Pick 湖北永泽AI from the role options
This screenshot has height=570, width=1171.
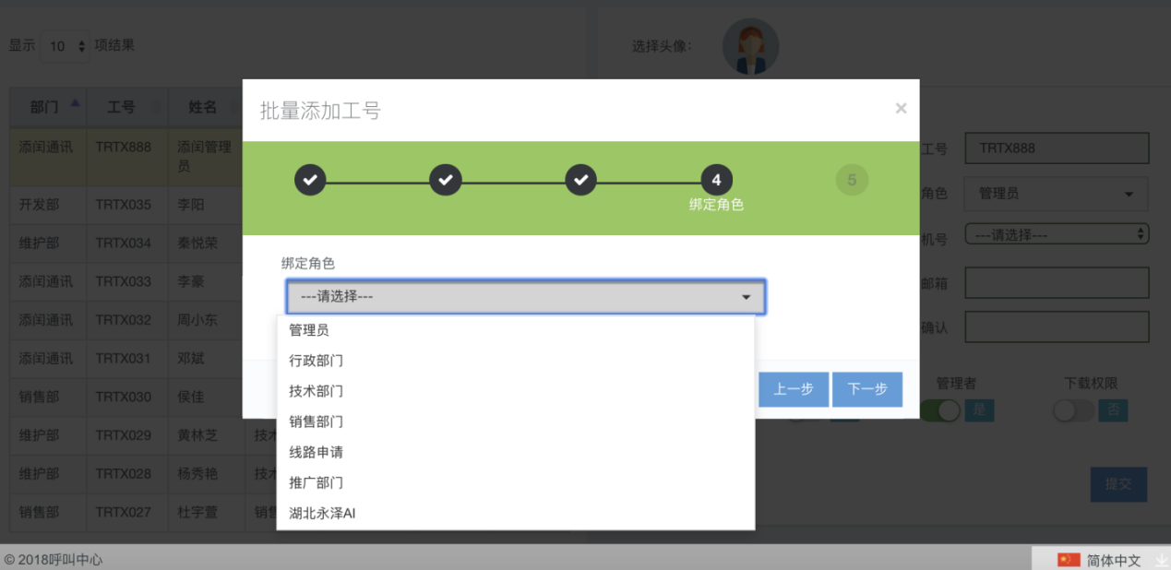(x=322, y=513)
